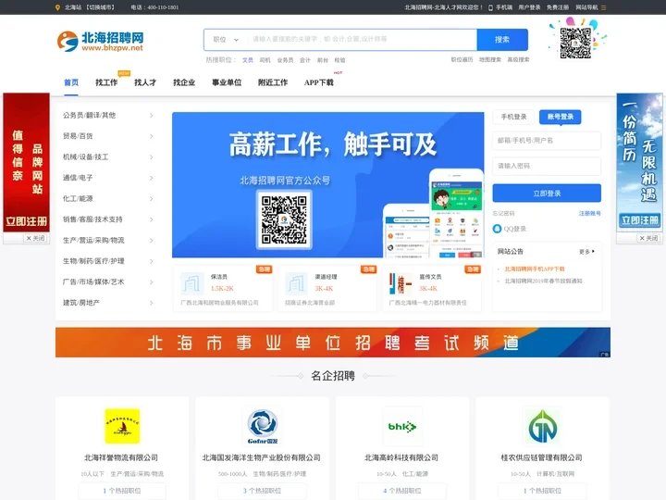Viewport: 666px width, 500px height.
Task: Click the 北海招聘网 logo
Action: [101, 41]
